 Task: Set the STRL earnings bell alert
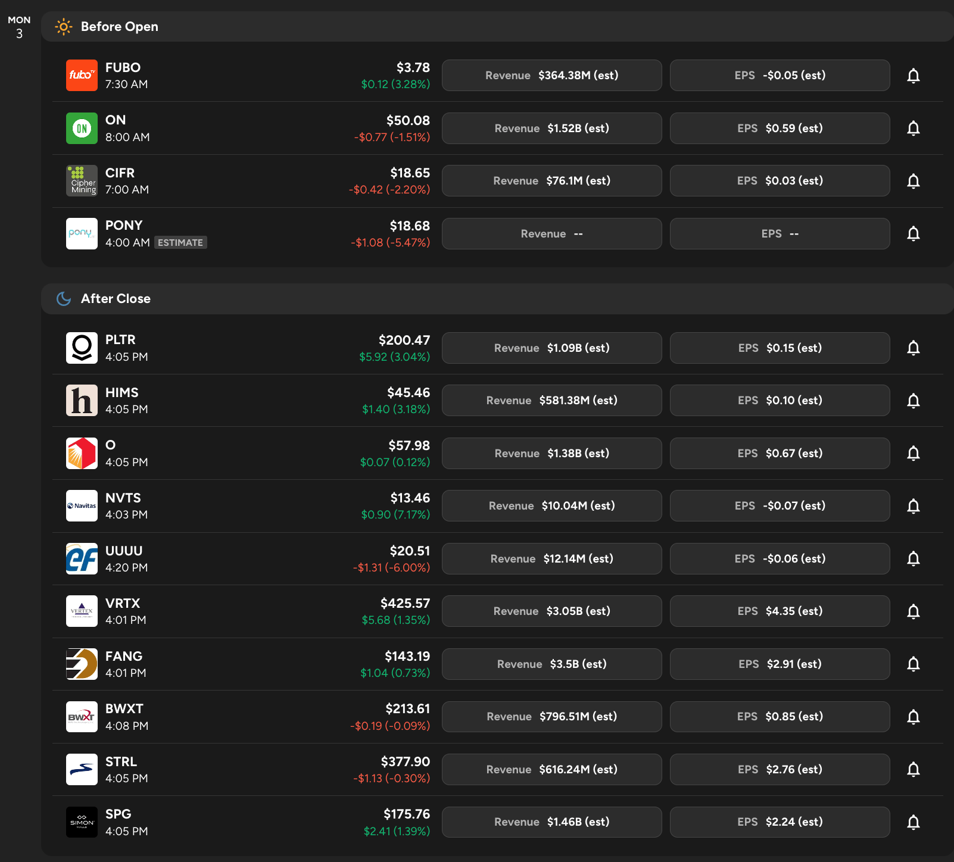pos(914,769)
